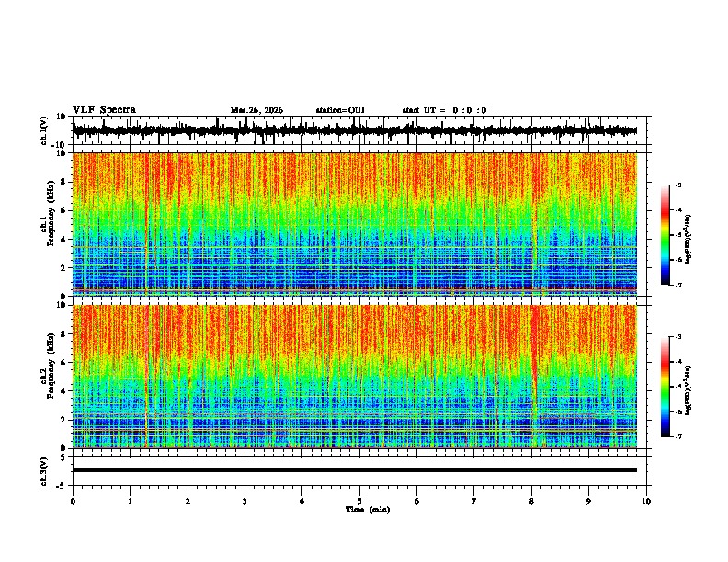Click the ch.1 colorbar label "log(PSD)(V²/Hz)"
Viewport: 728px width, 562px height.
pyautogui.click(x=688, y=240)
